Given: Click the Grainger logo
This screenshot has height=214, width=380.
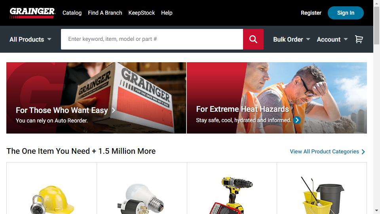Looking at the screenshot, I should [x=32, y=13].
